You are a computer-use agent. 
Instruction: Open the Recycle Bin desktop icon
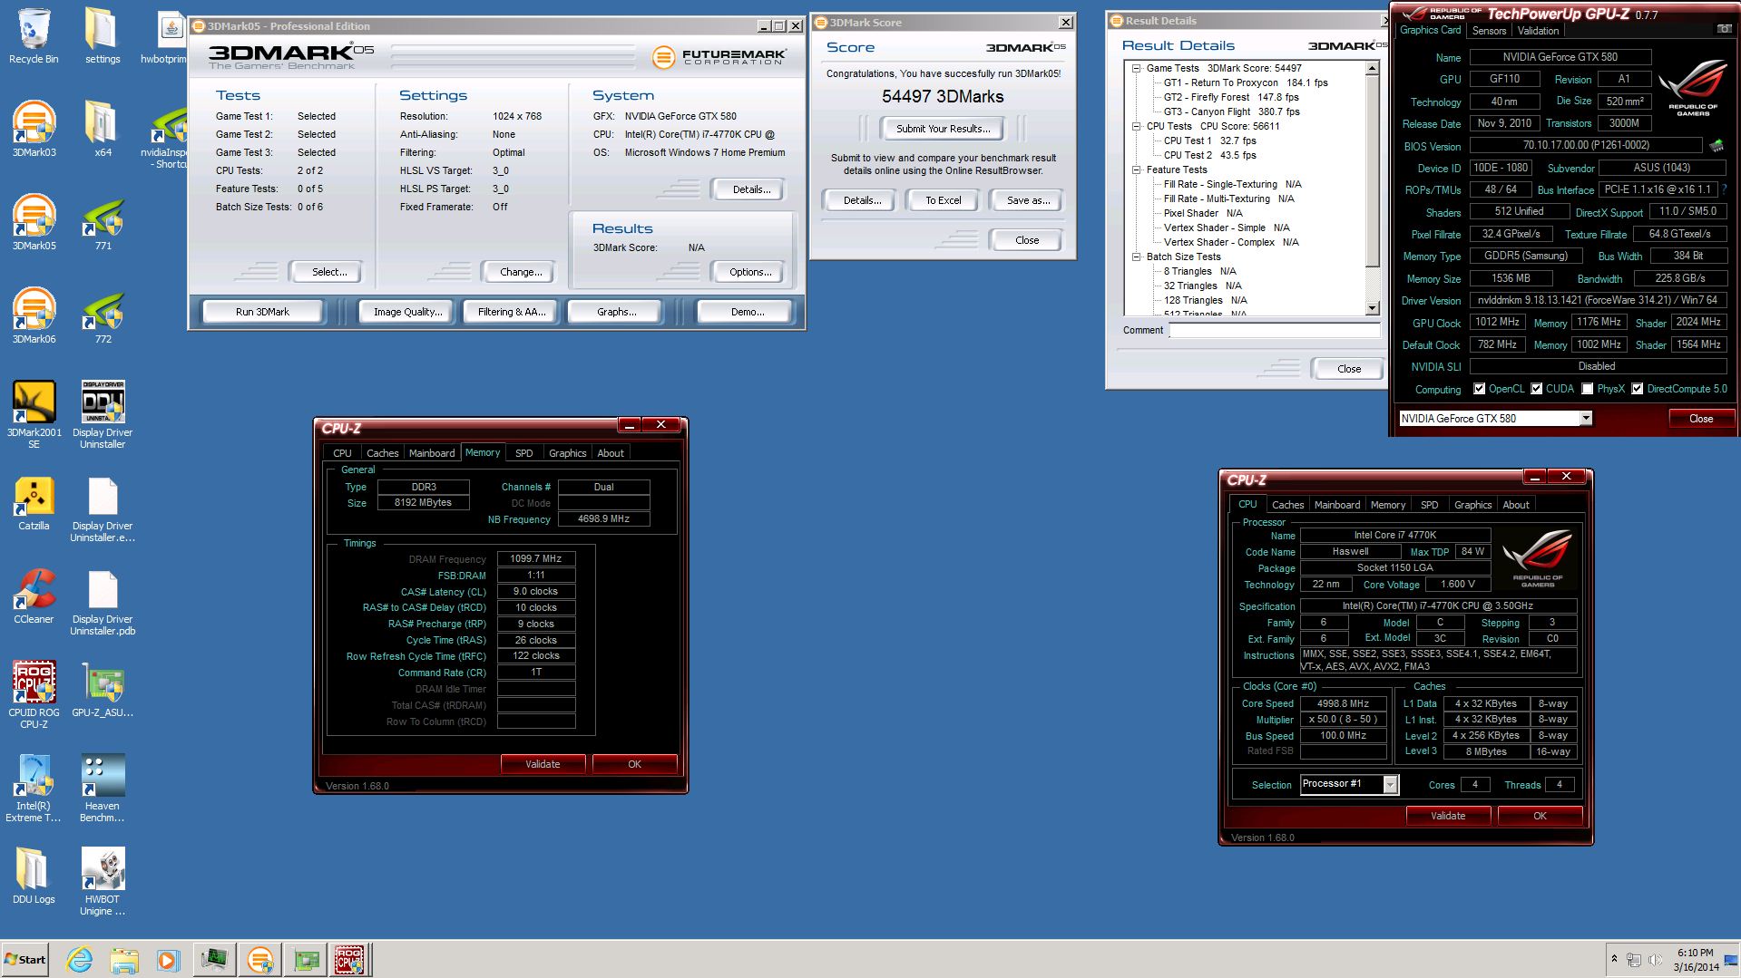pyautogui.click(x=34, y=36)
